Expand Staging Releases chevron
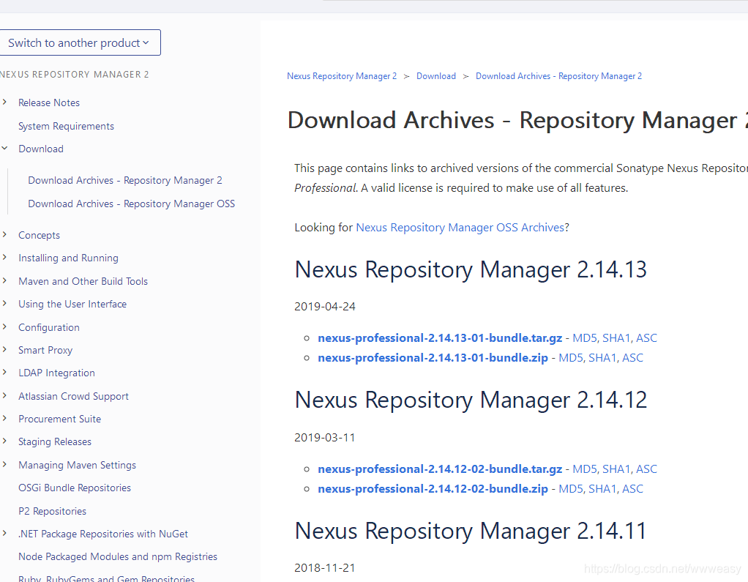 click(x=5, y=441)
